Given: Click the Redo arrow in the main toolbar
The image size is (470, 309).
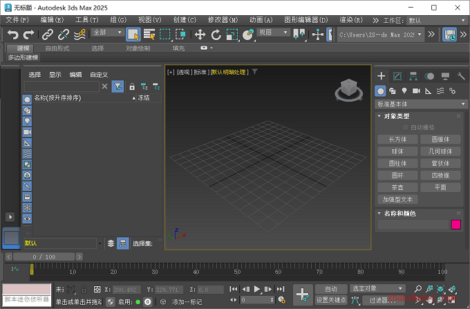Looking at the screenshot, I should coord(29,35).
